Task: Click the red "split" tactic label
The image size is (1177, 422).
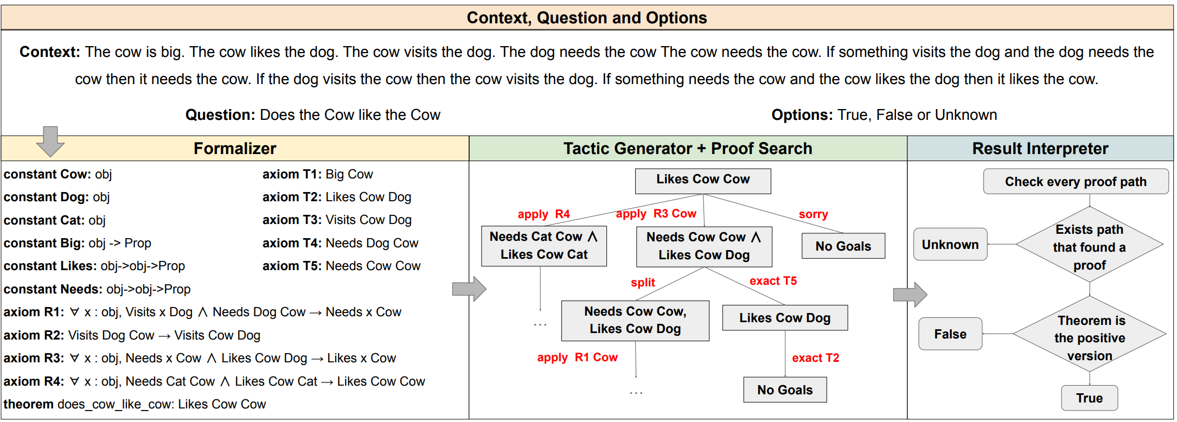Action: coord(643,283)
